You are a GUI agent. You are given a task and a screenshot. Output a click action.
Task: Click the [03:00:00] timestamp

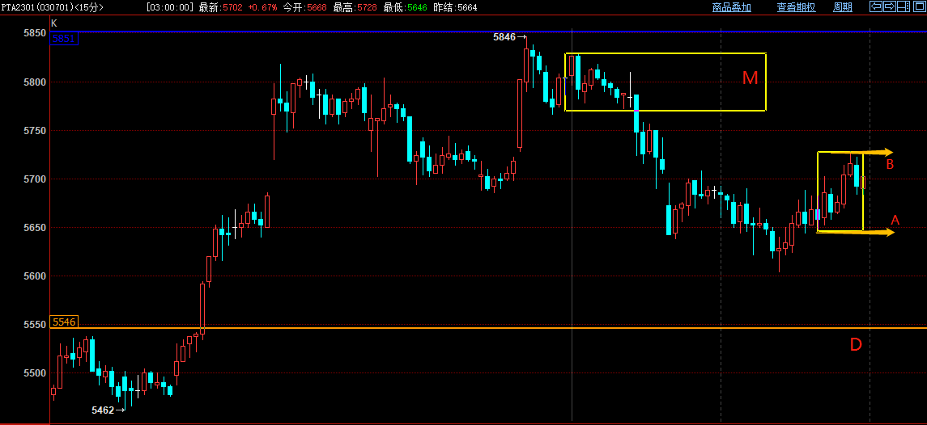click(x=171, y=7)
